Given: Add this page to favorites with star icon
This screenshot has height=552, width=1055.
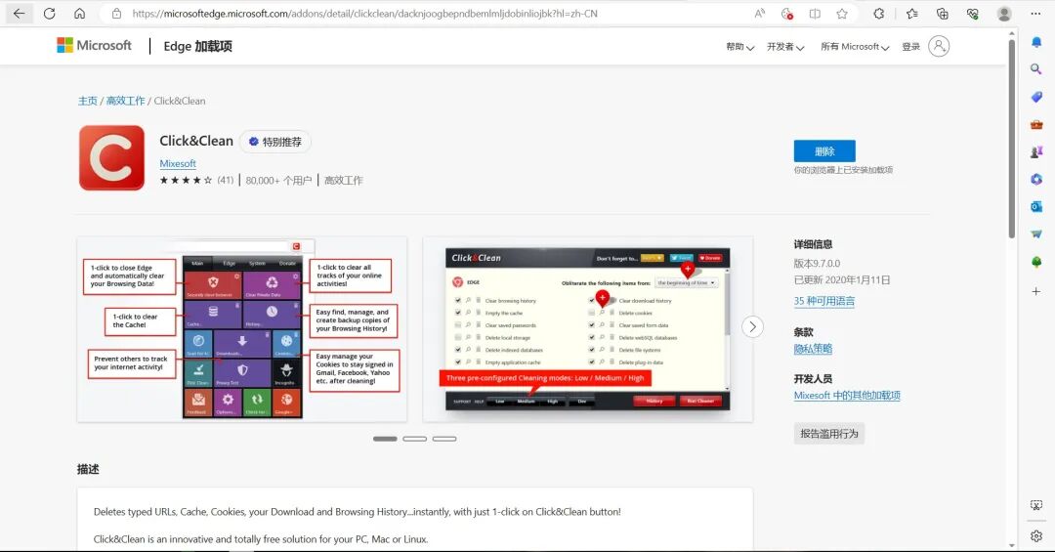Looking at the screenshot, I should tap(842, 14).
